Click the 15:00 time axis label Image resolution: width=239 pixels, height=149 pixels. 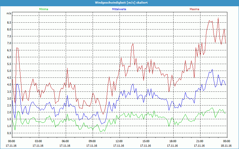(146, 141)
